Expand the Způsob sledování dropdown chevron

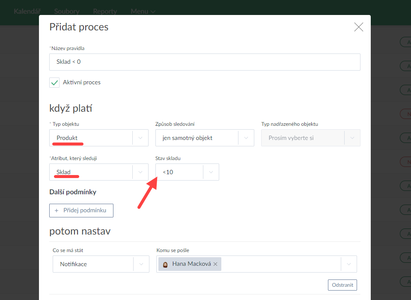246,138
